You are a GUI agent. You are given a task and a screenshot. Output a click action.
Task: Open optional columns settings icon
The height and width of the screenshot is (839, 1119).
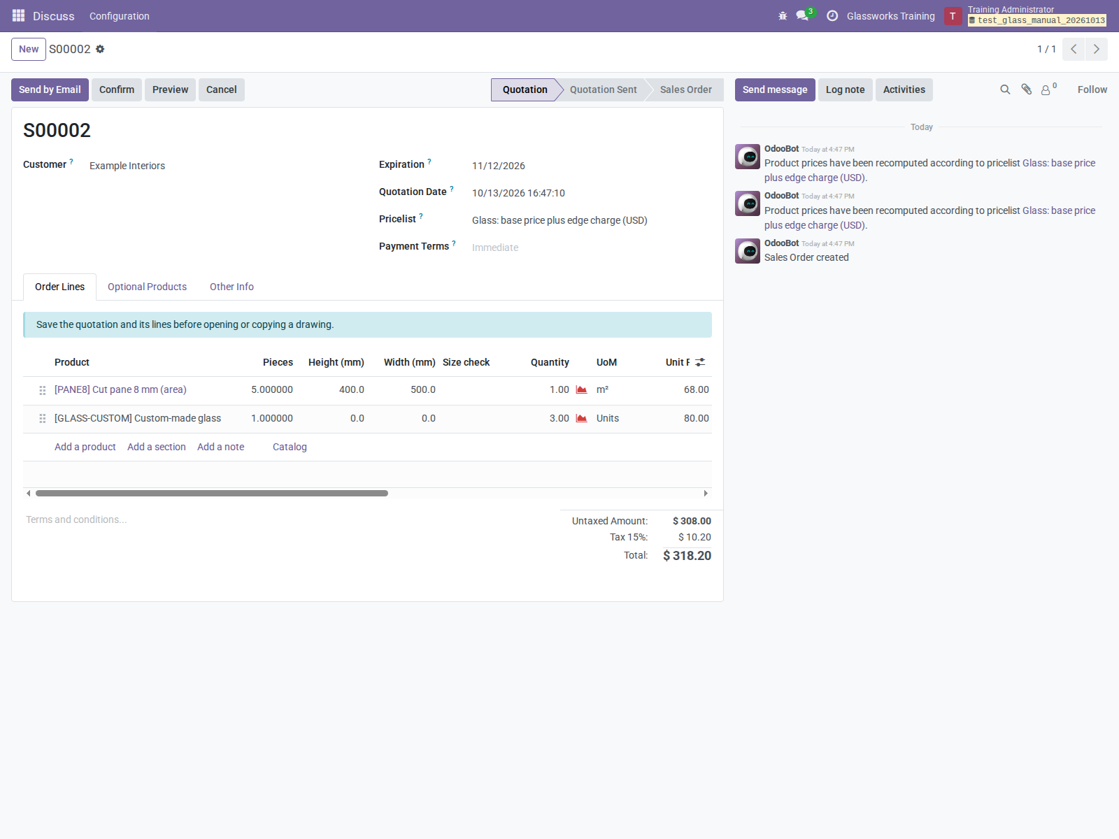[x=700, y=362]
